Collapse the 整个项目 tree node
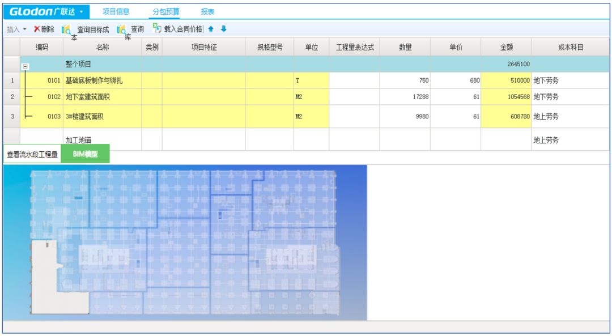Screen dimensions: 612x336 tap(25, 66)
